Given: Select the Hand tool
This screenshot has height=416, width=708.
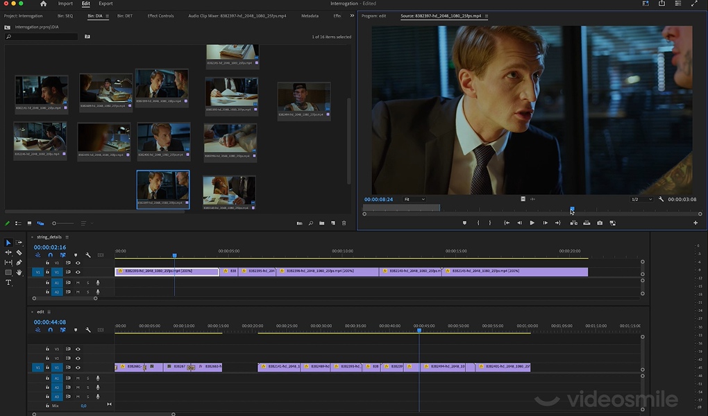Looking at the screenshot, I should [x=19, y=272].
